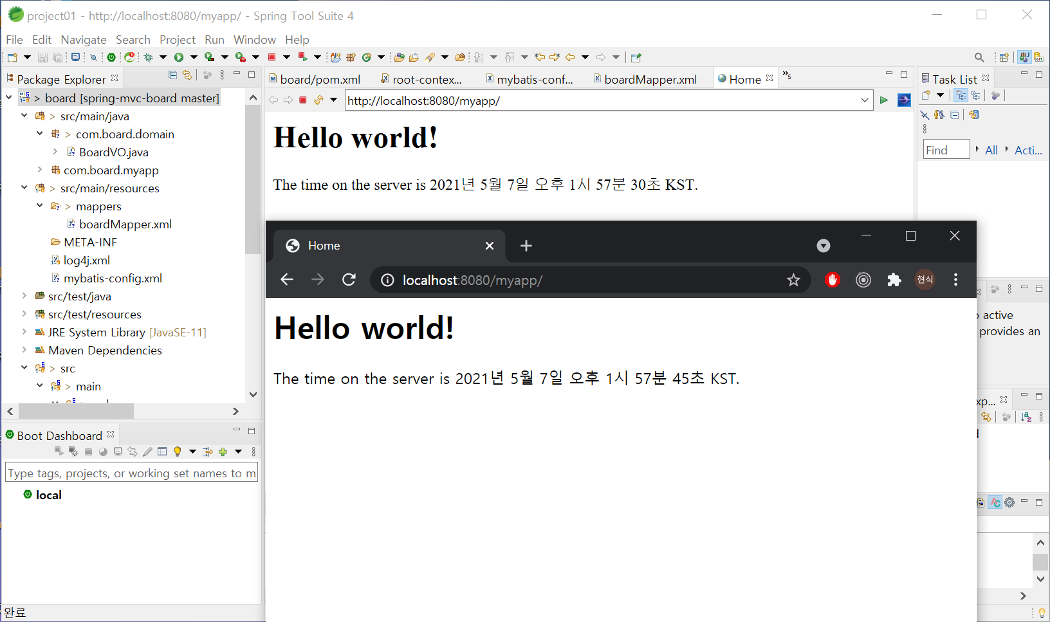Click Boot Dashboard Open Console icon
Image resolution: width=1050 pixels, height=622 pixels.
[118, 452]
